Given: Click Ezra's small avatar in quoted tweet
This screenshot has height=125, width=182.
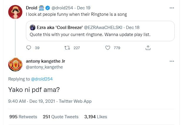Looking at the screenshot, I should 33,28.
